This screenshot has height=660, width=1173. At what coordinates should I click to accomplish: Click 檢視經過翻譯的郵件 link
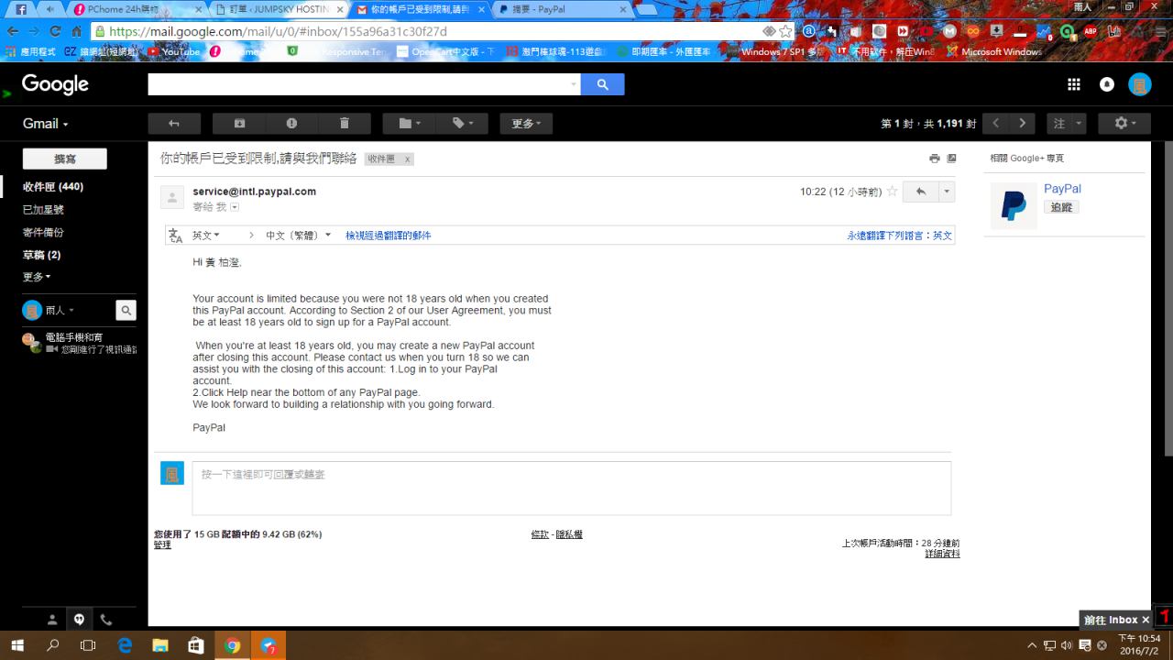point(388,236)
